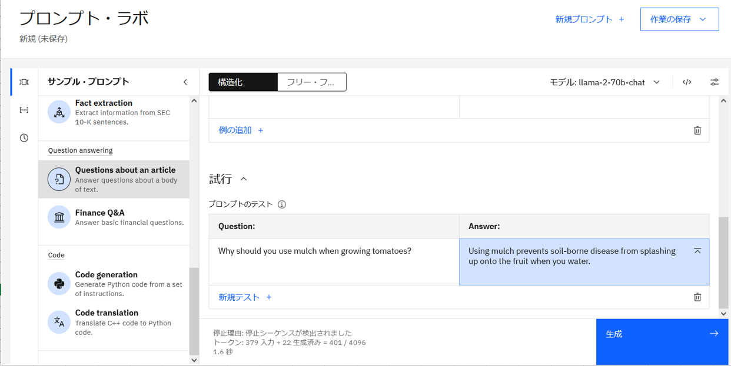Switch to the フリー・フォーム mode

(311, 82)
